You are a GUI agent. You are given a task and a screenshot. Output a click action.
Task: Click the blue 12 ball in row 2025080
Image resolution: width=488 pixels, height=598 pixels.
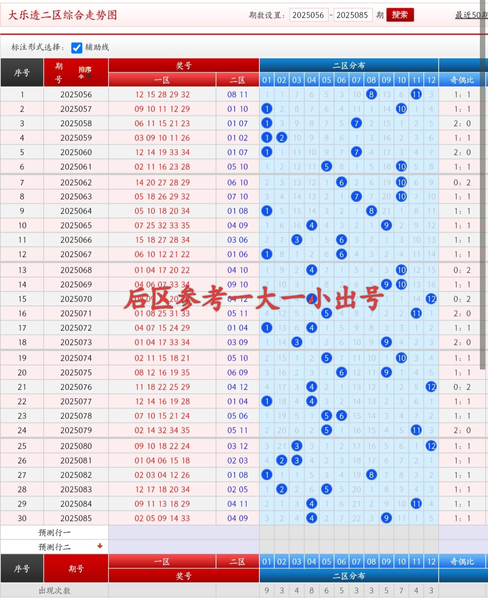pyautogui.click(x=432, y=445)
